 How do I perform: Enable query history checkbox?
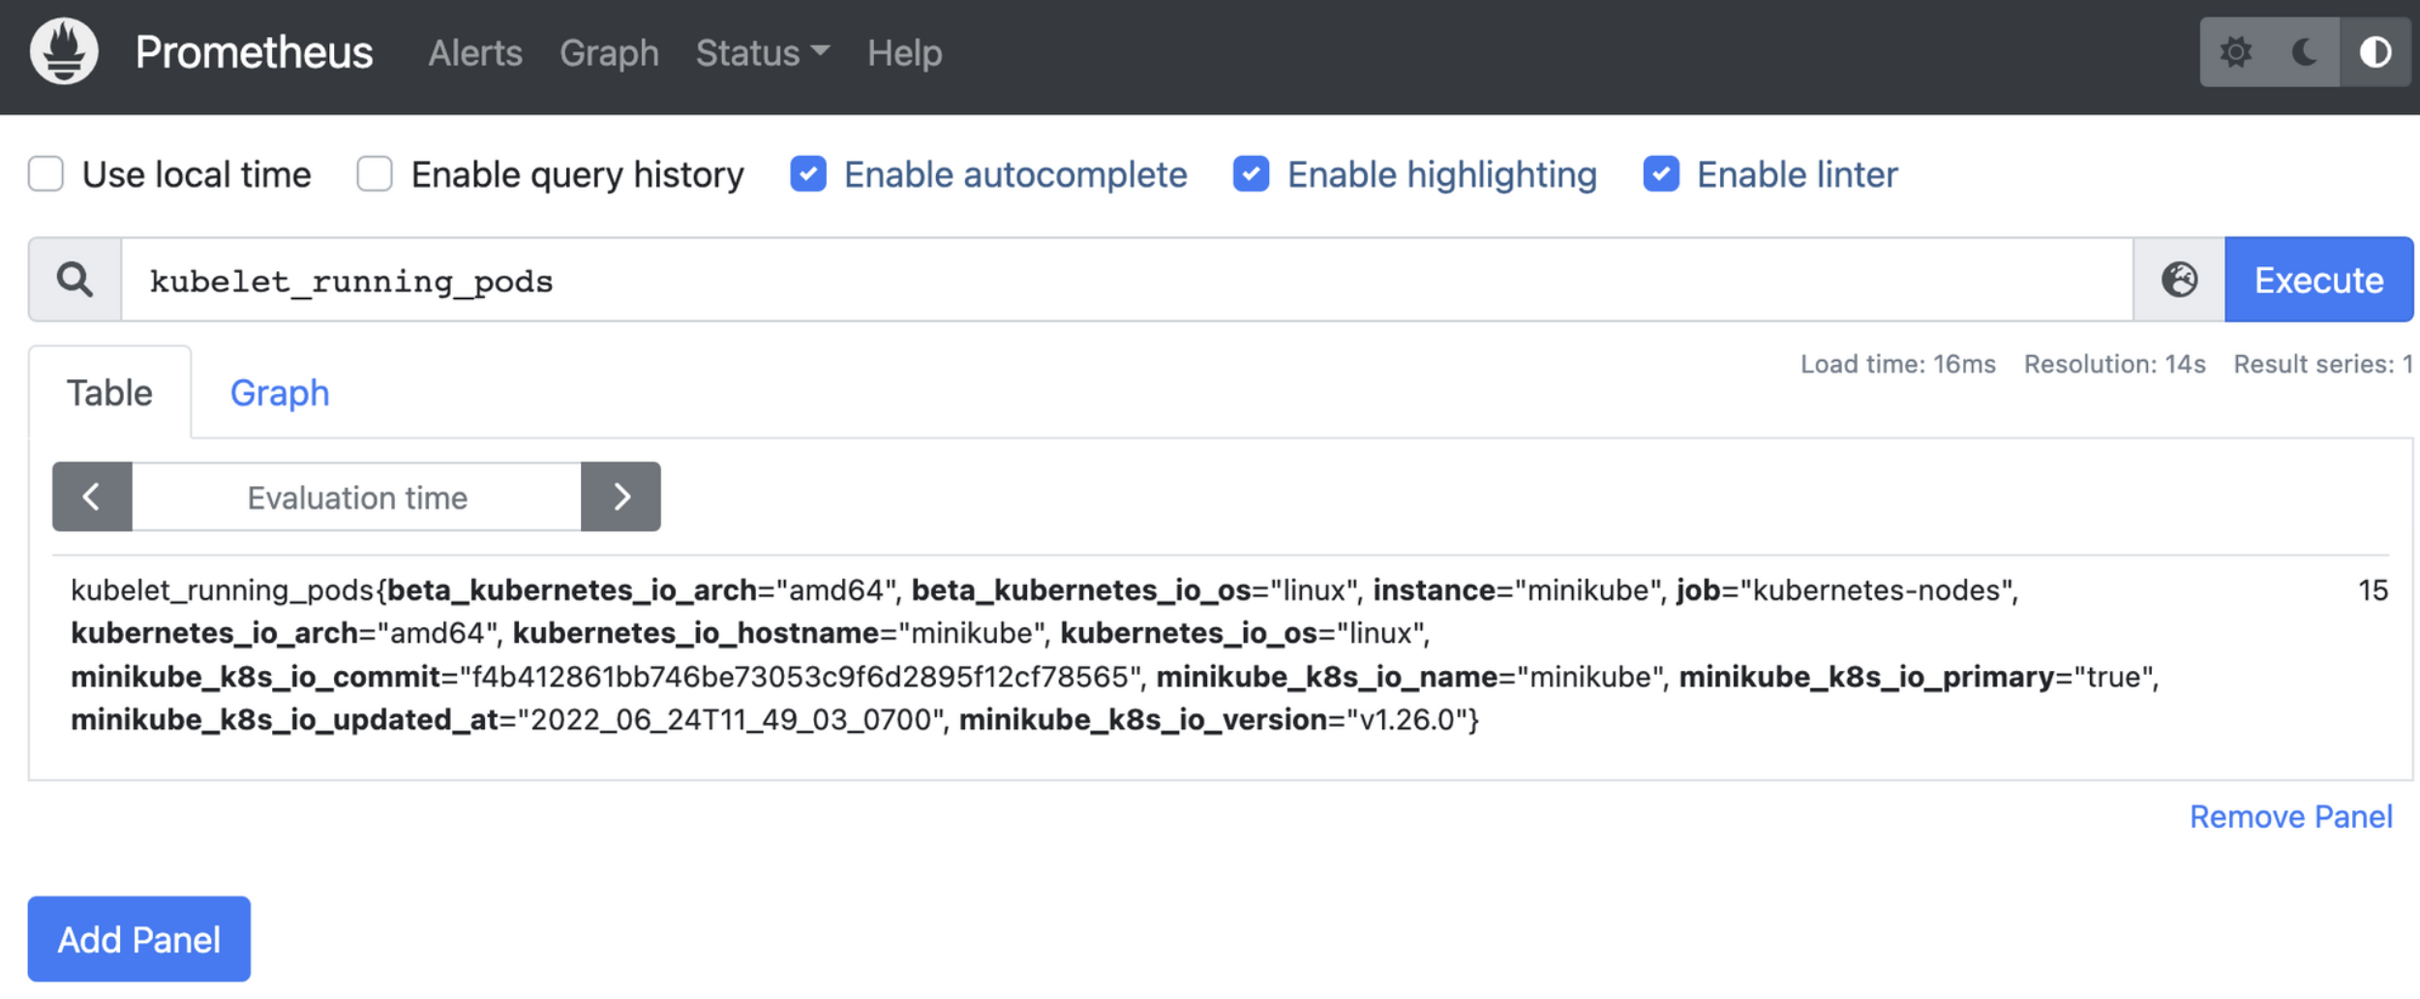pos(375,174)
